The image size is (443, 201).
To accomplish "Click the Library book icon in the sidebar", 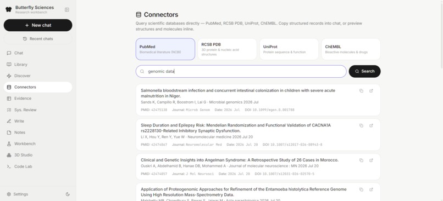I will click(9, 65).
